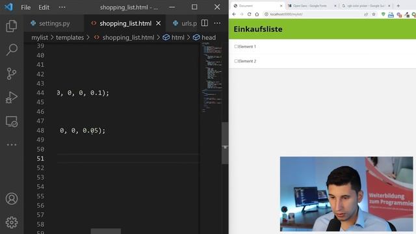Click the share page icon
The image size is (416, 234).
pos(366,14)
